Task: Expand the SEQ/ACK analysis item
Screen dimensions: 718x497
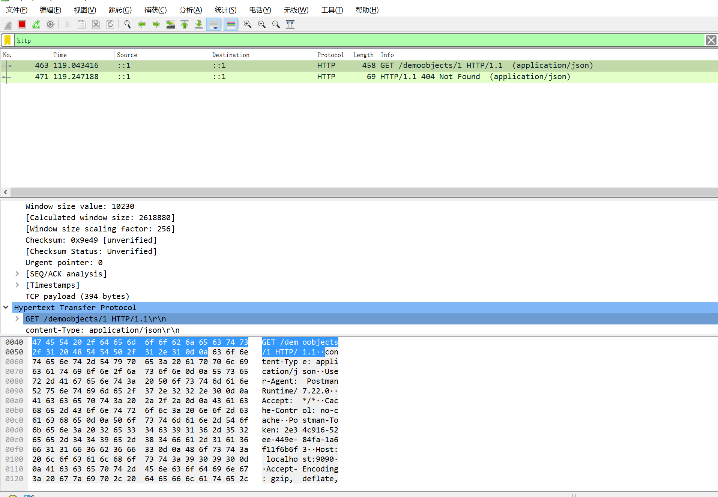Action: [x=17, y=273]
